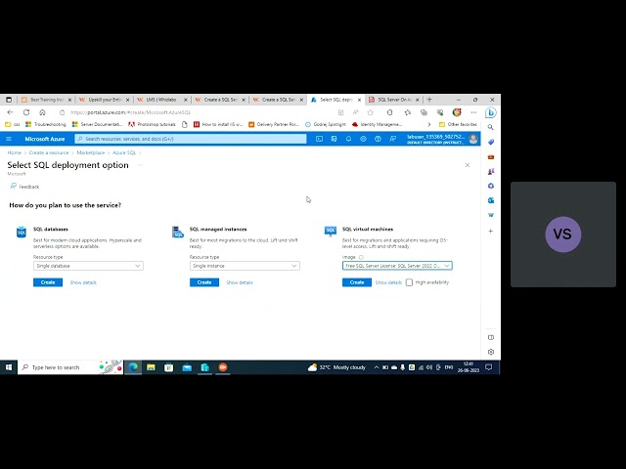
Task: Create a SQL databases resource
Action: [48, 282]
